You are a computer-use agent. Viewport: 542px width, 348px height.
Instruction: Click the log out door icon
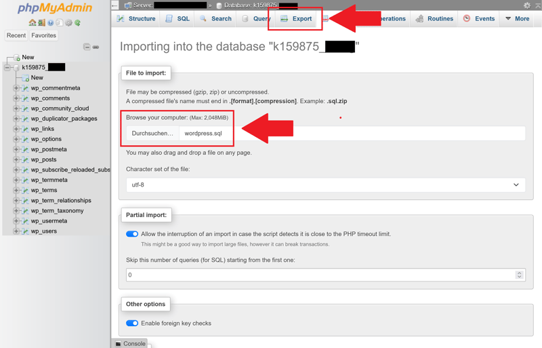41,23
